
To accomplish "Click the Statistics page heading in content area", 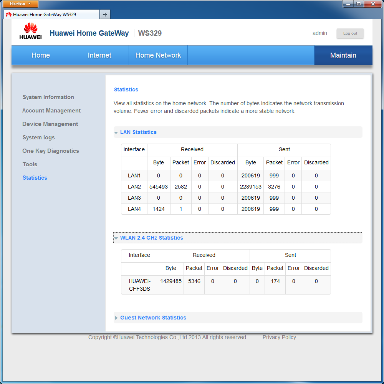I will tap(126, 89).
